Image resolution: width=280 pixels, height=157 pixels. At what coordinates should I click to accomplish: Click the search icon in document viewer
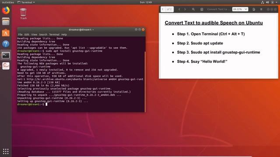(193, 9)
